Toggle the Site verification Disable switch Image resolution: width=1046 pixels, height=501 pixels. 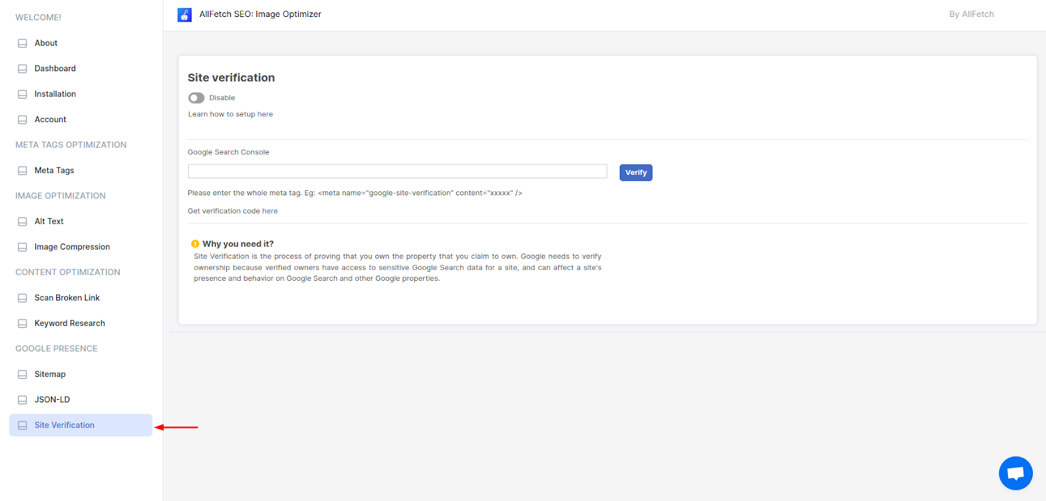coord(196,98)
